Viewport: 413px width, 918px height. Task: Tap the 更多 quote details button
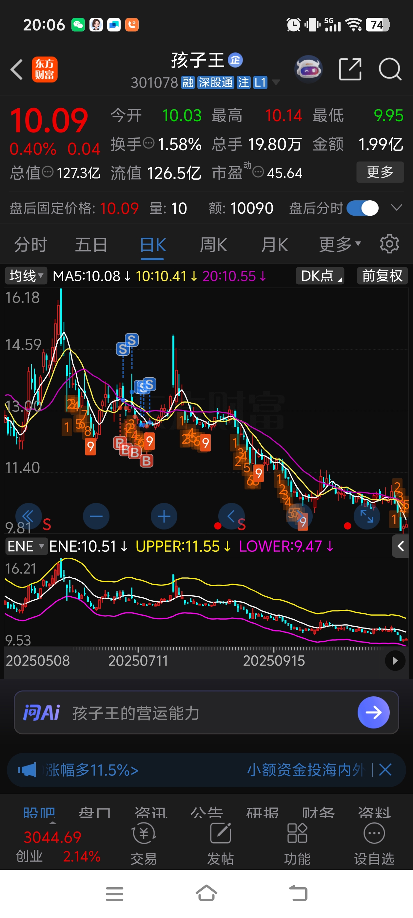point(380,172)
